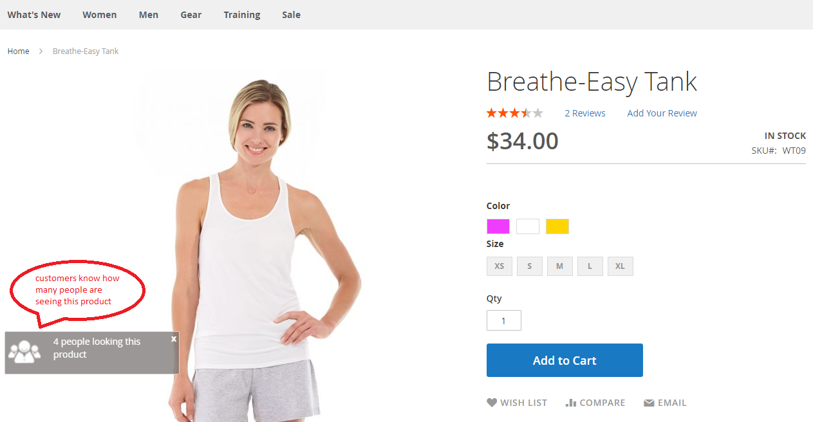The width and height of the screenshot is (813, 422).
Task: Click the Wish List heart icon
Action: [x=492, y=403]
